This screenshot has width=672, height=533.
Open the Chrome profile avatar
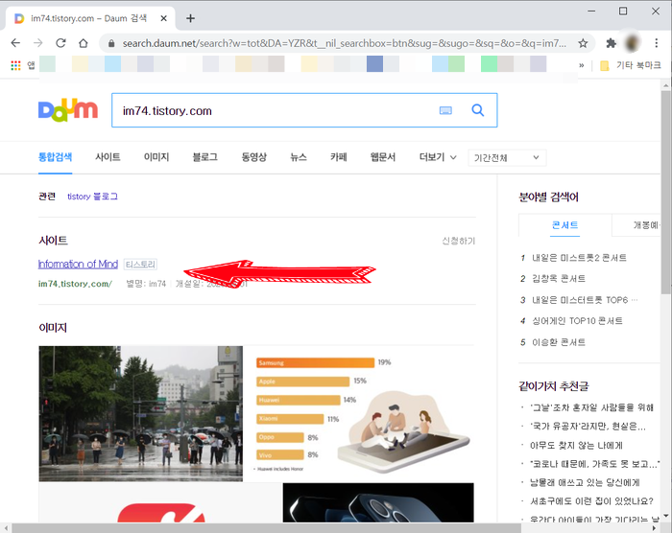(x=632, y=43)
